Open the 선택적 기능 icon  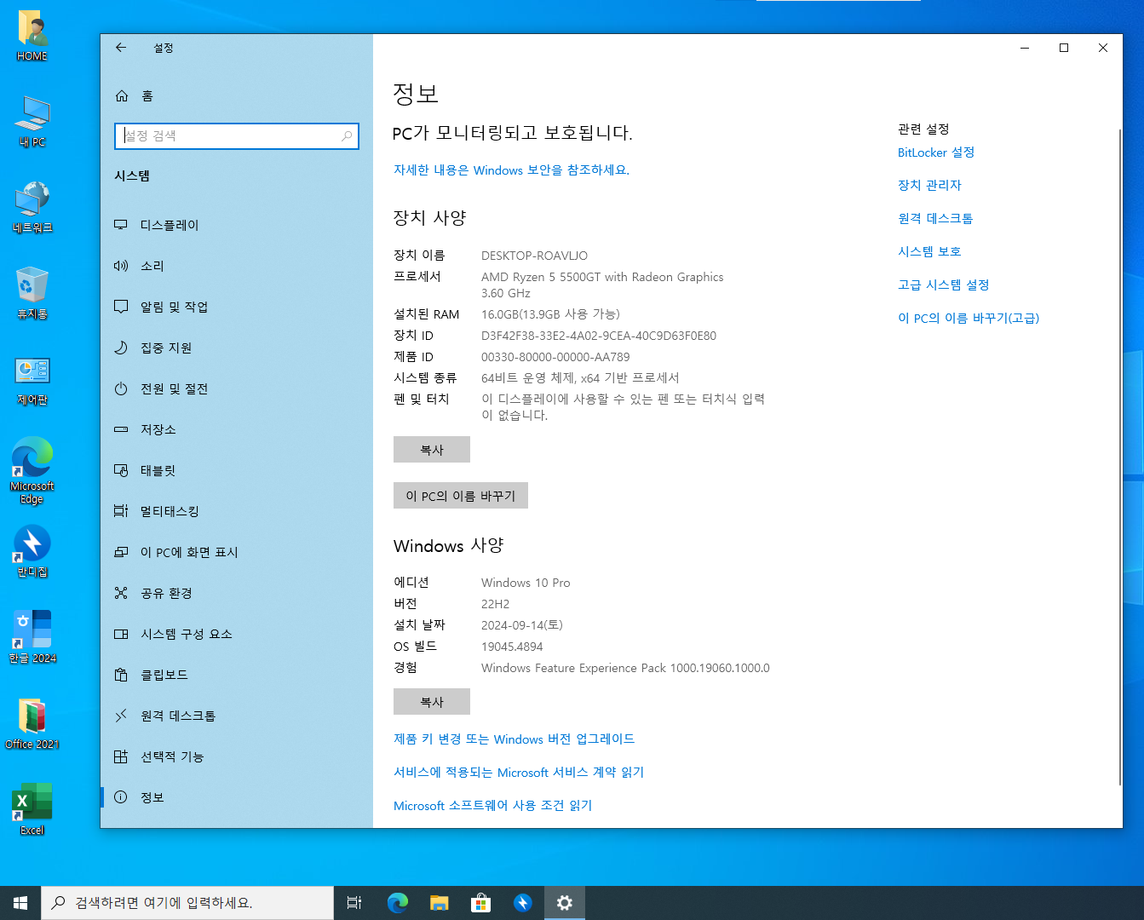[x=121, y=756]
